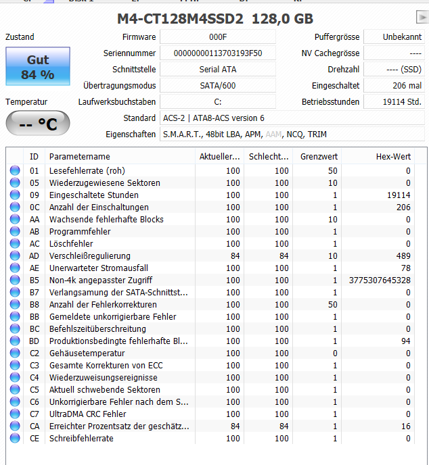Click status icon for Gehäusetemperatur row

click(x=15, y=353)
